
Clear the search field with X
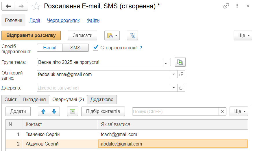pyautogui.click(x=222, y=111)
